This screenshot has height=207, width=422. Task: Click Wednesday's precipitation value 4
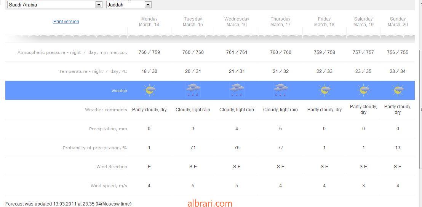pyautogui.click(x=237, y=129)
